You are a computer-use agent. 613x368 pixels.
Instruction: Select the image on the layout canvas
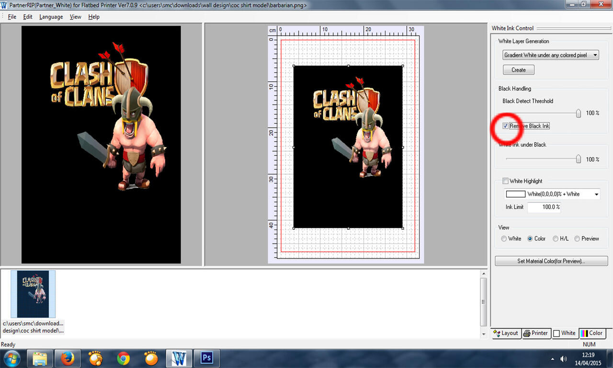348,147
